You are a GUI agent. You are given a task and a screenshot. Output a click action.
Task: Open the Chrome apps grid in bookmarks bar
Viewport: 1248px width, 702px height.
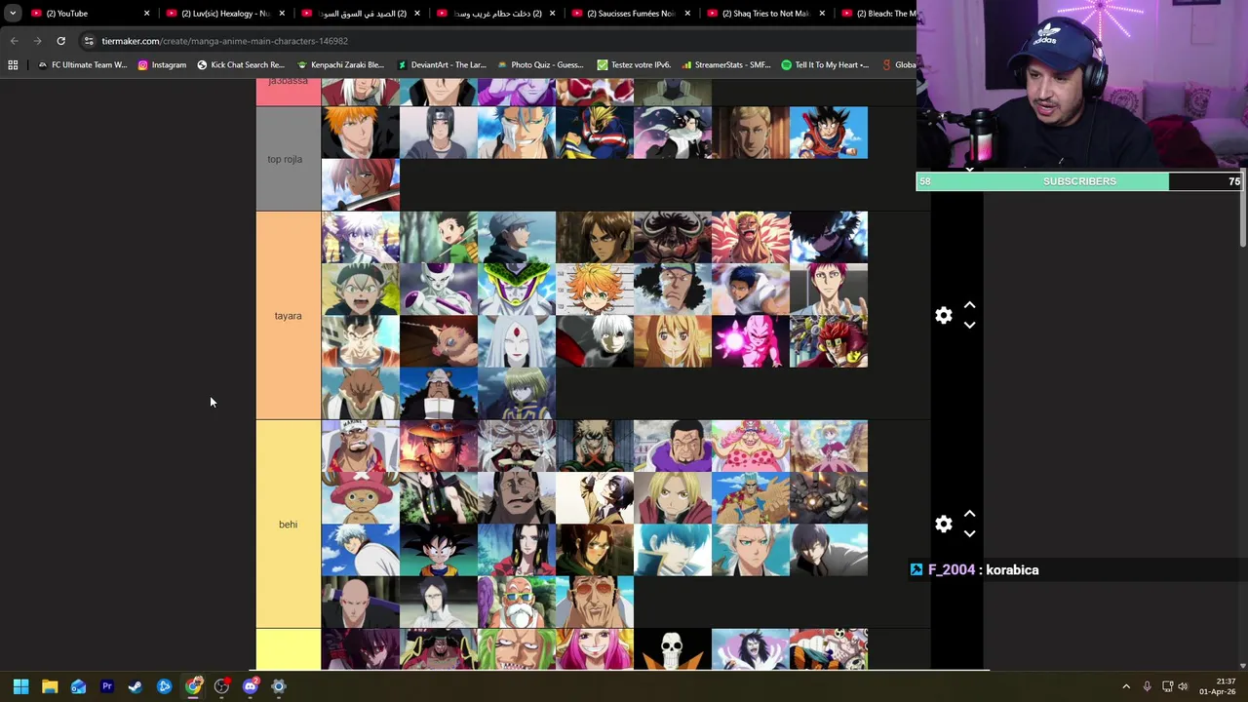(x=13, y=65)
